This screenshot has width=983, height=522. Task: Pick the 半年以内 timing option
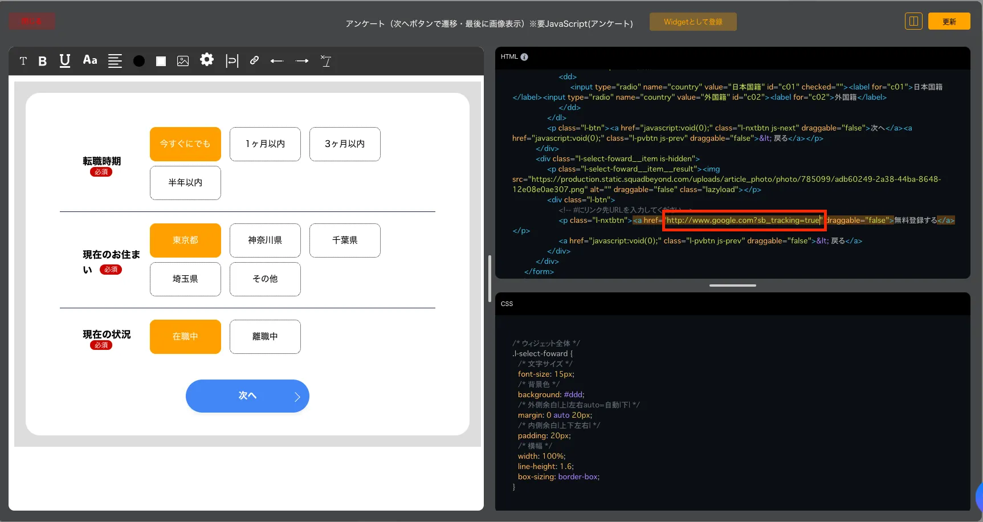[185, 183]
